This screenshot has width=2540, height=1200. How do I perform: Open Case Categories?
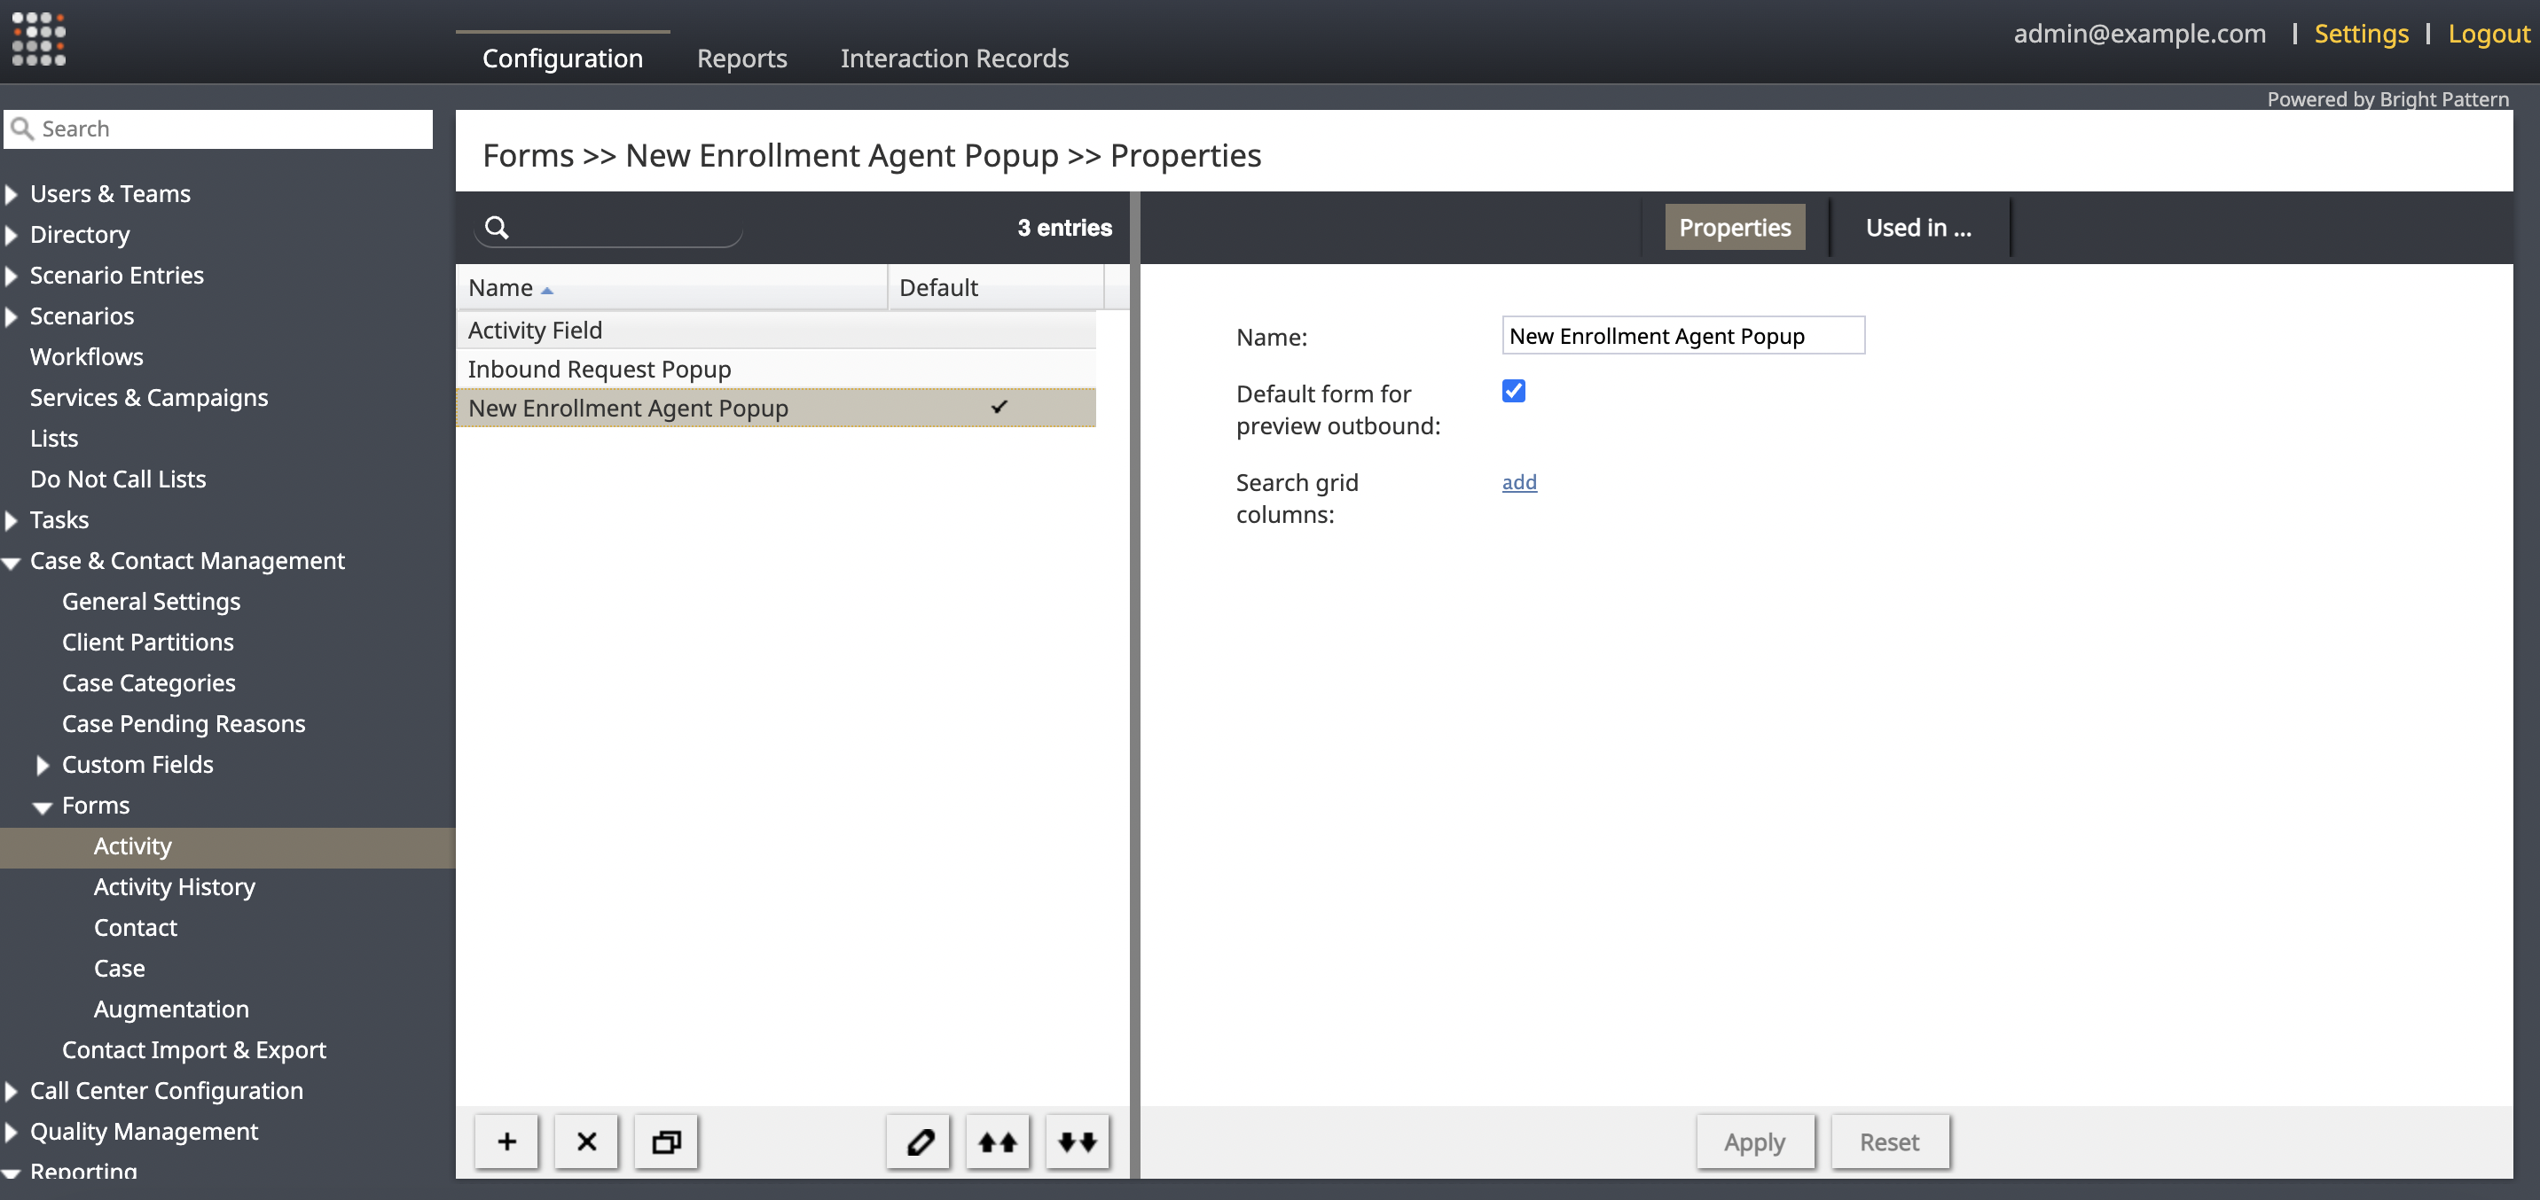(x=149, y=683)
